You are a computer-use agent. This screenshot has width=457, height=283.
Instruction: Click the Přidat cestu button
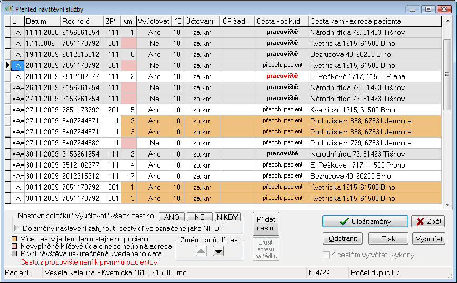click(x=265, y=223)
